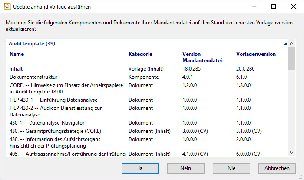Click the Kategorie column header

point(140,54)
